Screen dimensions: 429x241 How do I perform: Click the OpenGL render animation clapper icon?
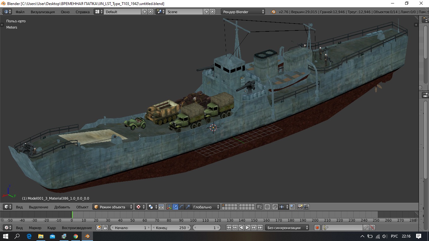coord(306,207)
